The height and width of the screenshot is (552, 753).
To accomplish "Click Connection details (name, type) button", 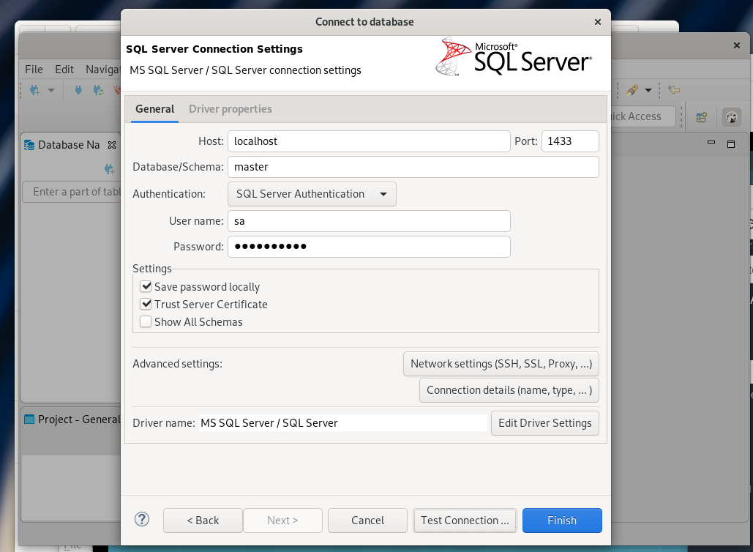I will 509,390.
